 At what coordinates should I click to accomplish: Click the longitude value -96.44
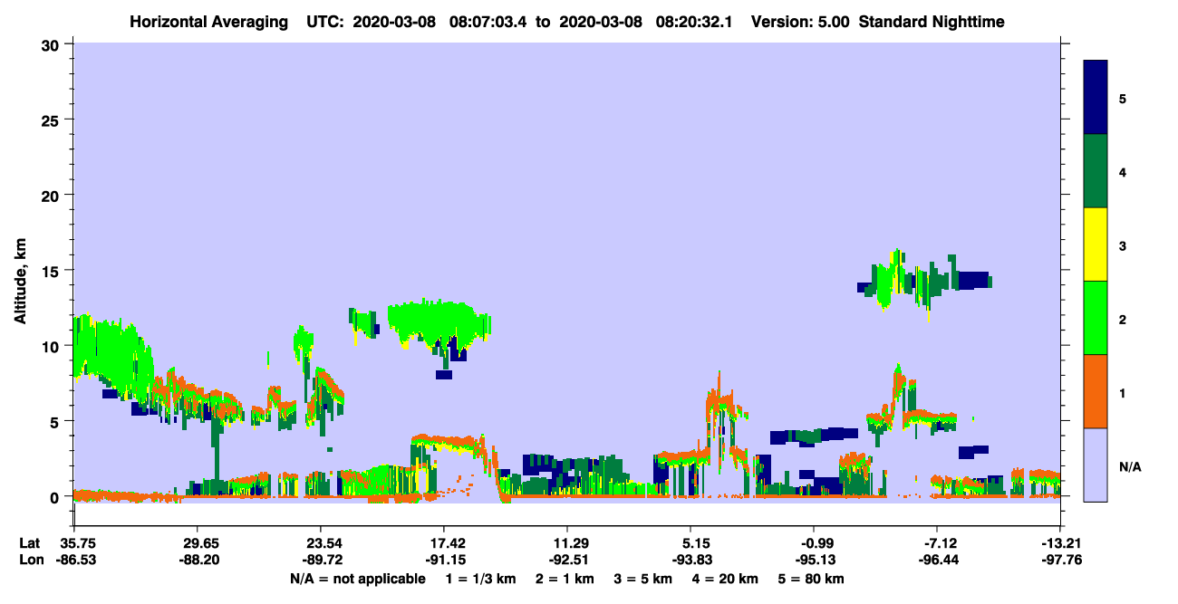(x=937, y=561)
